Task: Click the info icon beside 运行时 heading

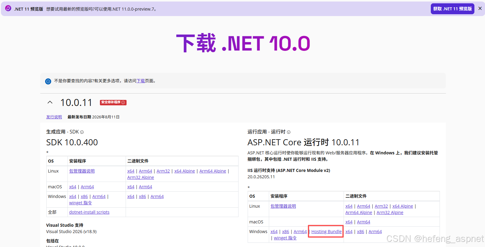Action: [x=289, y=132]
